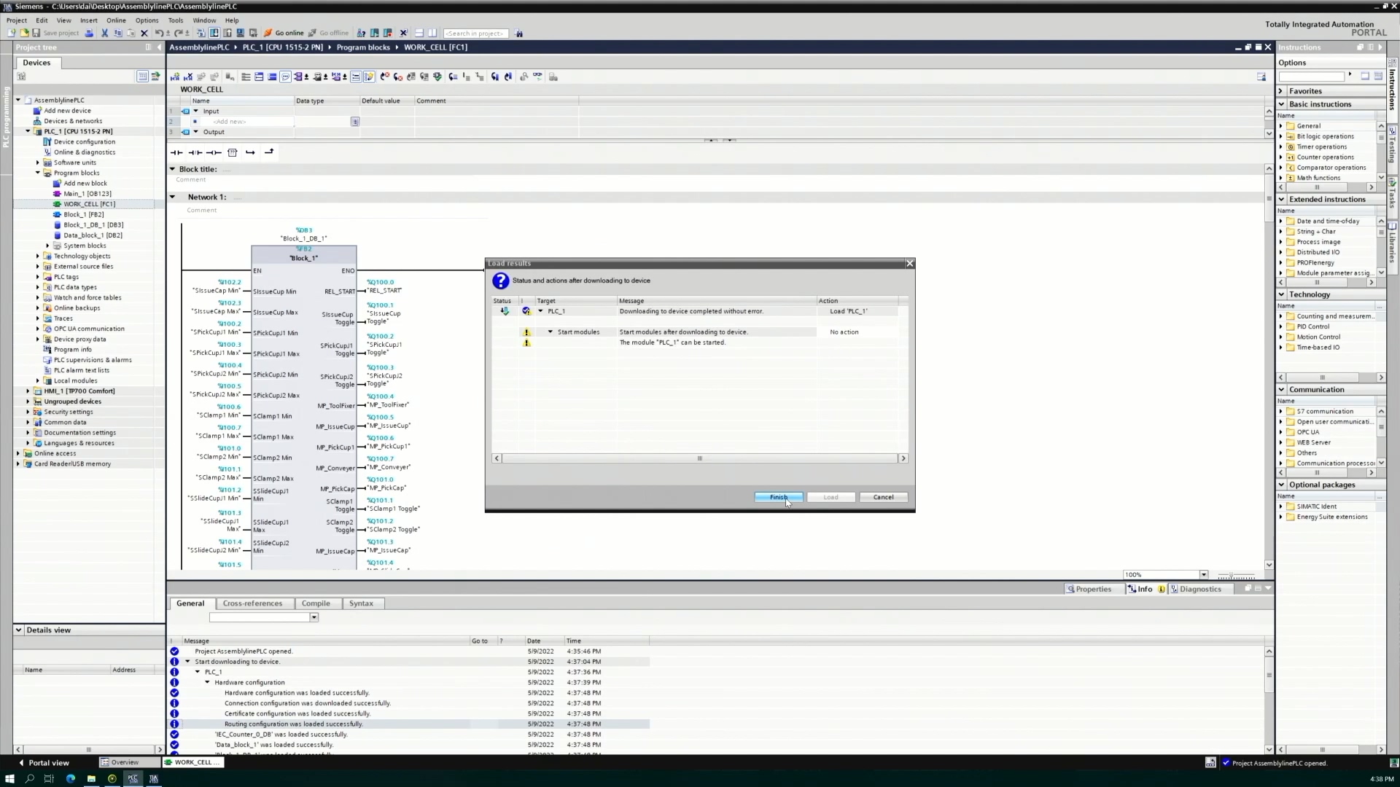Click the Save project icon
This screenshot has height=787, width=1400.
(x=36, y=34)
